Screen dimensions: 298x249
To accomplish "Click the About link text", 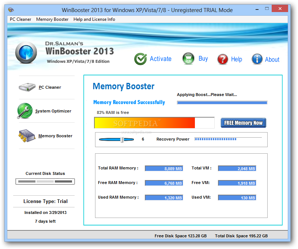I will tap(272, 60).
